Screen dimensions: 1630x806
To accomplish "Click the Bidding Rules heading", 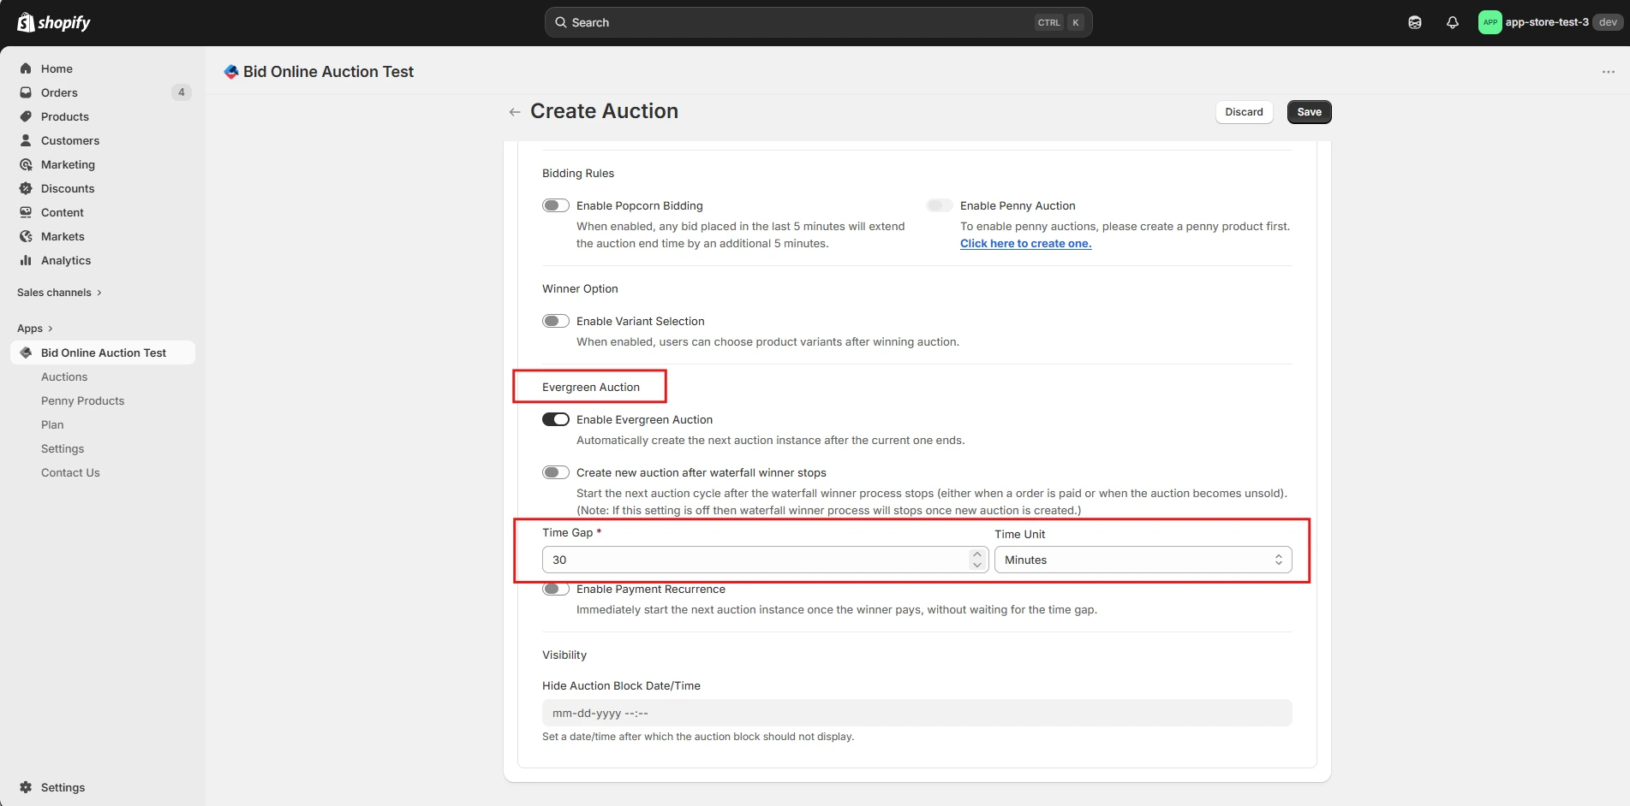I will [578, 174].
